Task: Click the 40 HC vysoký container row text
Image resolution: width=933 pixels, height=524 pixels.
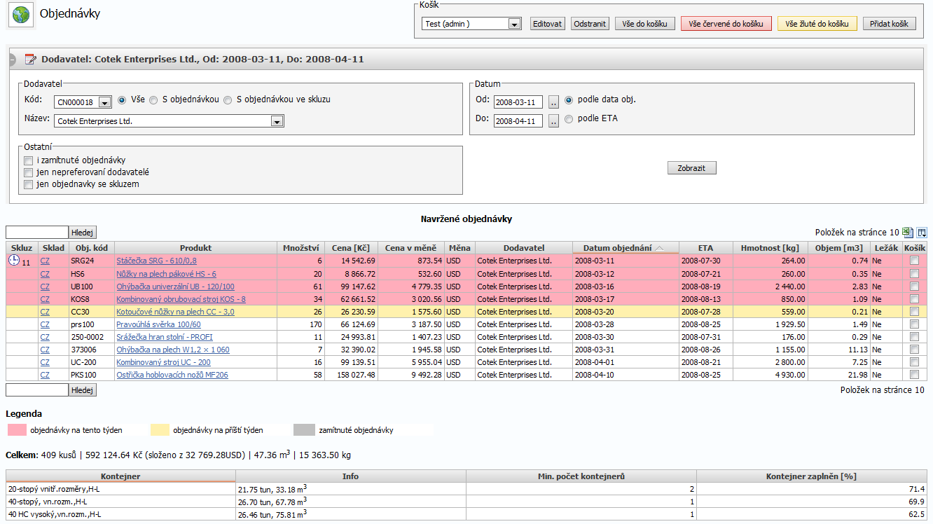Action: [x=54, y=514]
